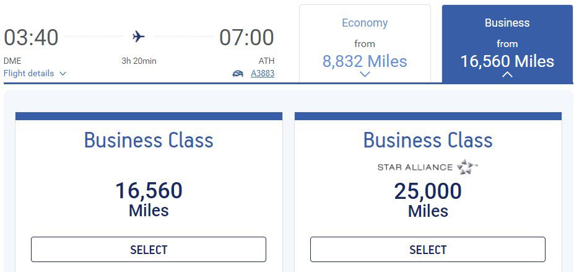Click the 03:40 departure time

[31, 37]
